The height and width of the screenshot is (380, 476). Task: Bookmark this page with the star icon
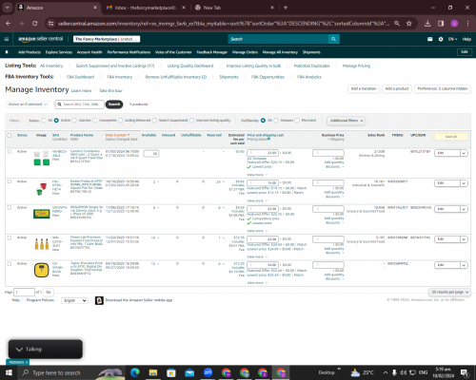tap(409, 23)
